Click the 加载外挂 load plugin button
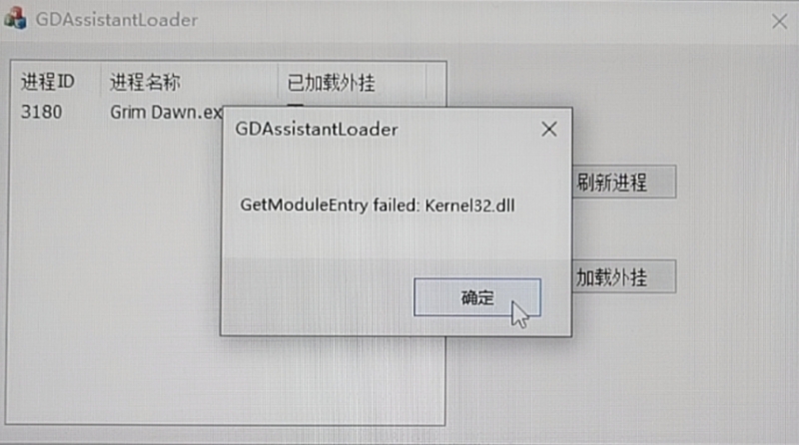 [624, 276]
